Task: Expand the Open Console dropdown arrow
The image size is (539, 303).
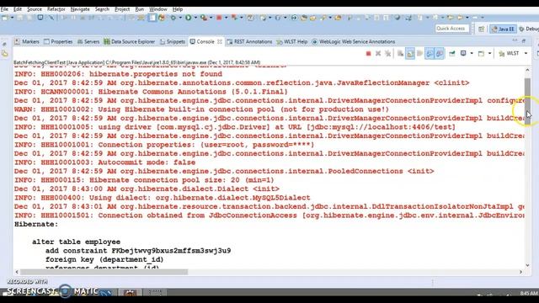Action: (x=489, y=54)
